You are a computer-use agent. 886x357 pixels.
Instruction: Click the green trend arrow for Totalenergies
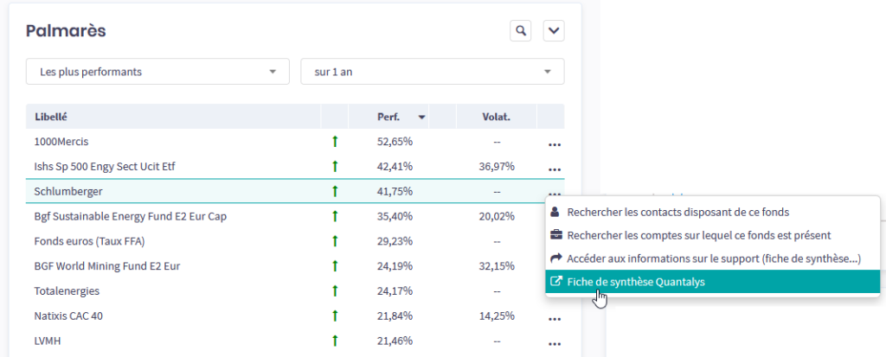[x=335, y=291]
